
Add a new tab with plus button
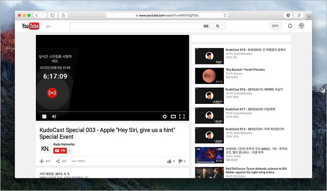pos(309,17)
